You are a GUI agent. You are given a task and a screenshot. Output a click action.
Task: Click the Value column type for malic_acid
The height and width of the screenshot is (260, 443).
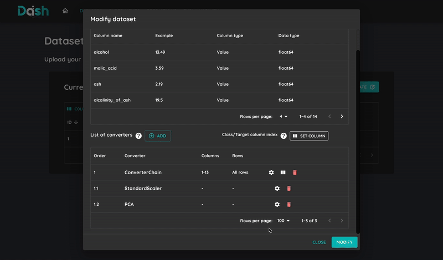(x=223, y=68)
